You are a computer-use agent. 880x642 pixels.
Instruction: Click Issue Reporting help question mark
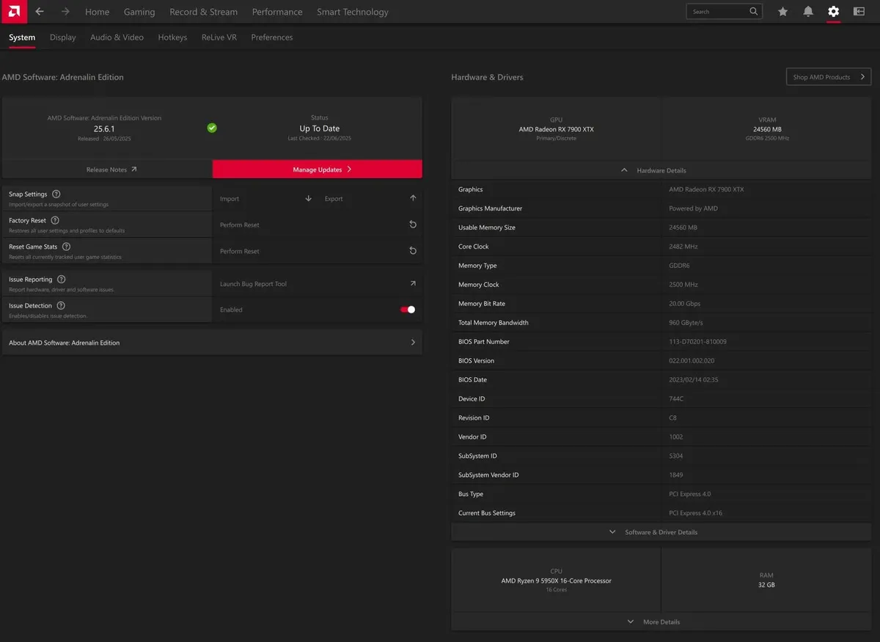[61, 280]
